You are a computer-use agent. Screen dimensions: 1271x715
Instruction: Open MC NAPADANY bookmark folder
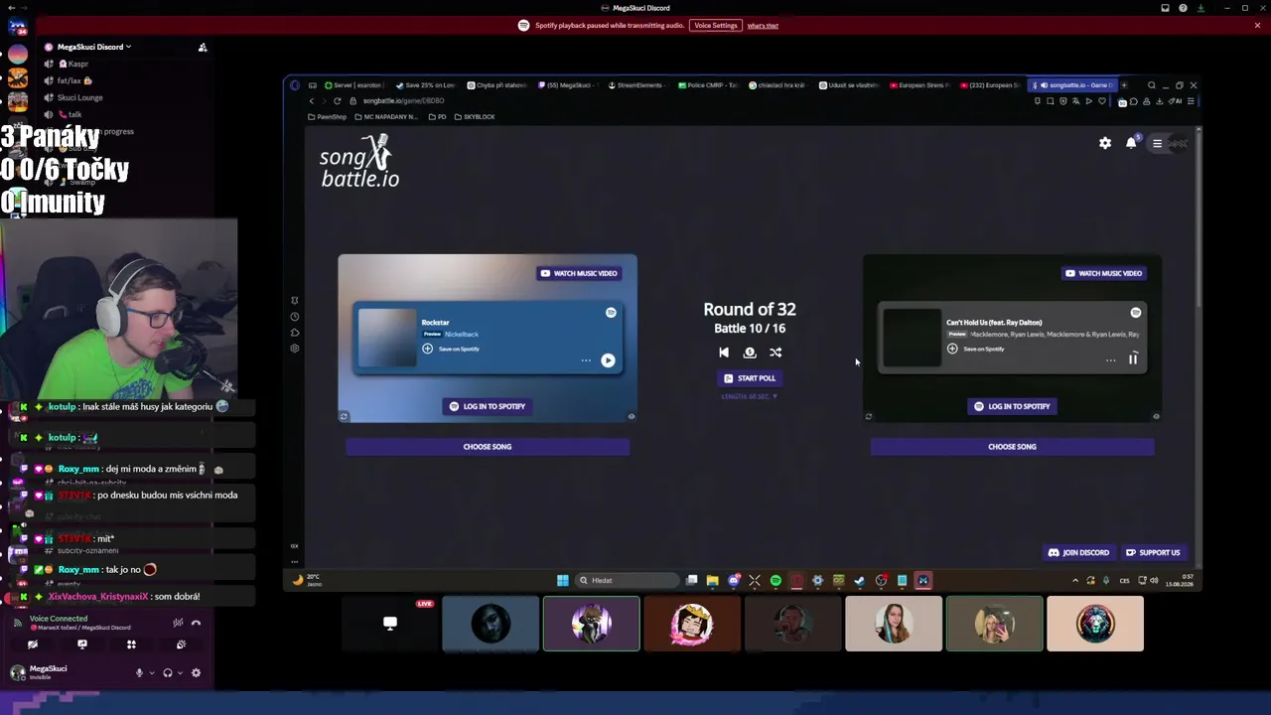[387, 117]
